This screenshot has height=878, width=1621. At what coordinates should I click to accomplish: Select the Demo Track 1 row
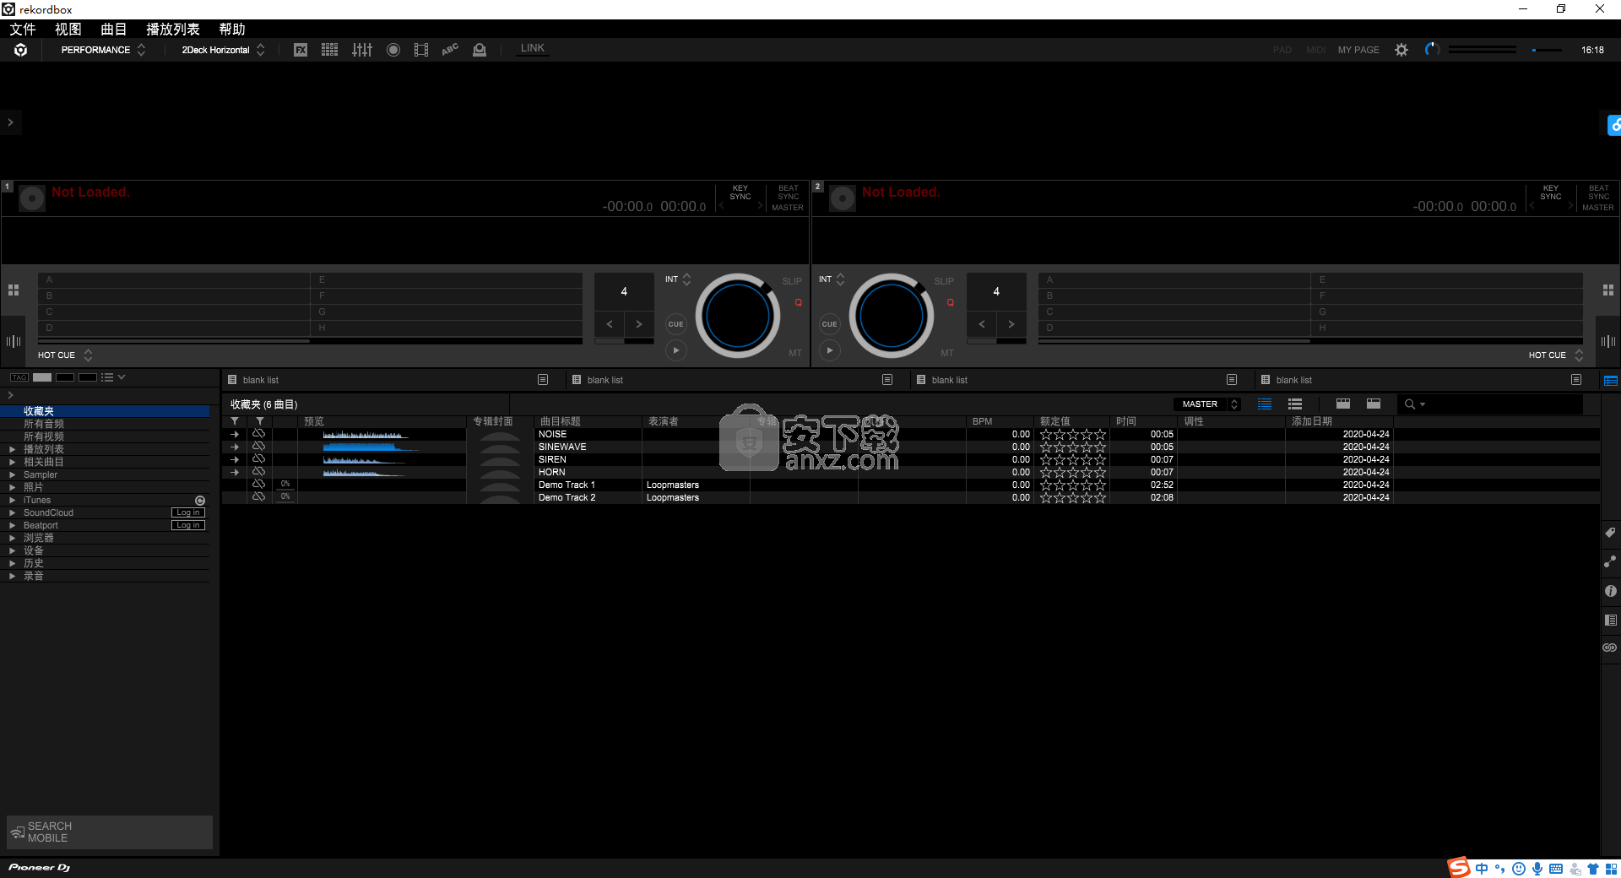pyautogui.click(x=911, y=485)
